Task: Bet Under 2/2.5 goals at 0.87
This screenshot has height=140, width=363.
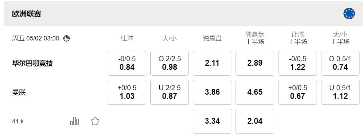Action: [169, 92]
